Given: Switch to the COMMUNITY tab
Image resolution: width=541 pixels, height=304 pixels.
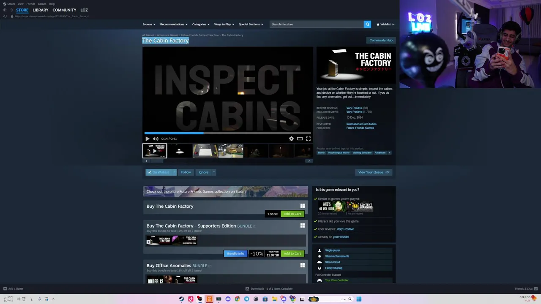Looking at the screenshot, I should [x=64, y=10].
